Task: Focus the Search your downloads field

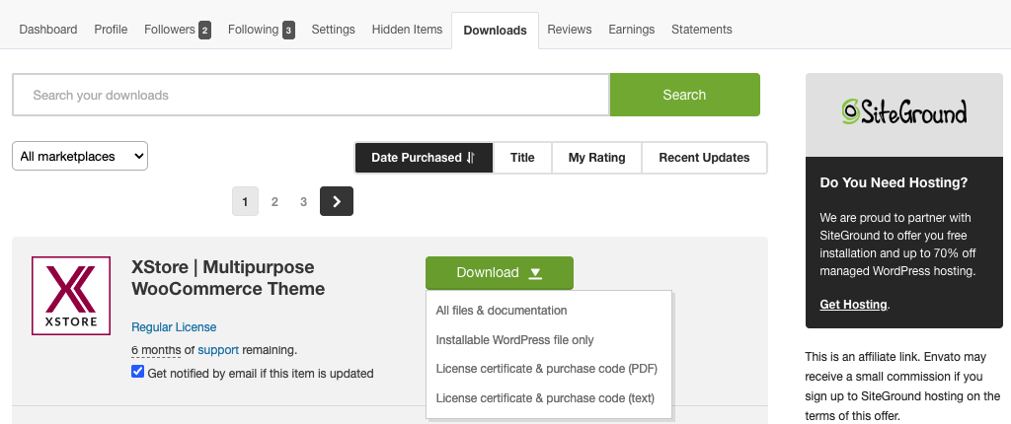Action: click(311, 96)
